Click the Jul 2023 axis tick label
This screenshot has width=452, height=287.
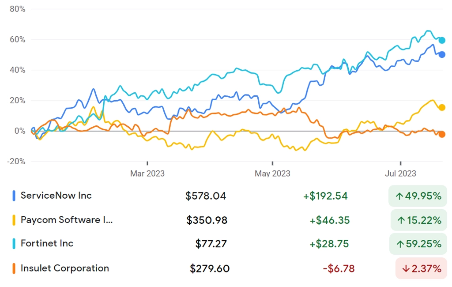[400, 174]
